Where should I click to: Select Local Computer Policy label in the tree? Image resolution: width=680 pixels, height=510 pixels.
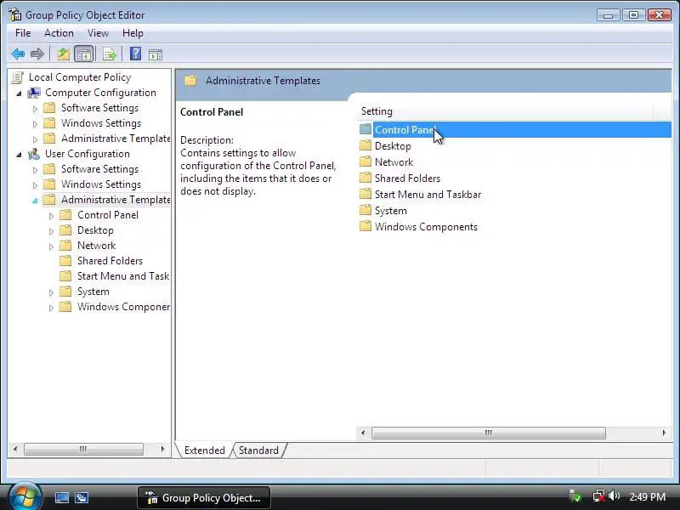[x=80, y=77]
